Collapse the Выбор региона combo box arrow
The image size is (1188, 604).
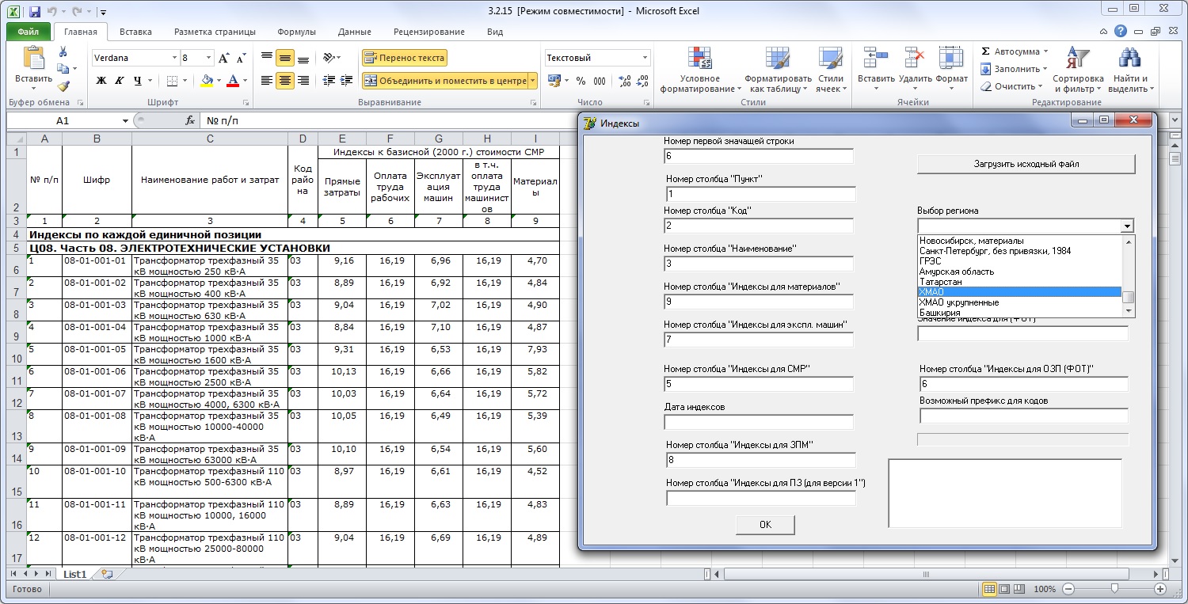1127,226
